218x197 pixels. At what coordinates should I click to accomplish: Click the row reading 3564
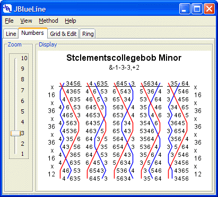147,139
